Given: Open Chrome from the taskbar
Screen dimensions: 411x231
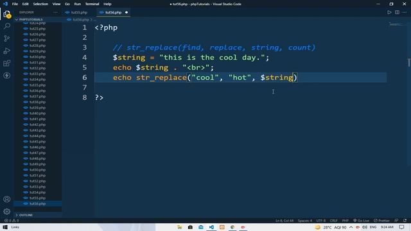Looking at the screenshot, I should coord(232,227).
